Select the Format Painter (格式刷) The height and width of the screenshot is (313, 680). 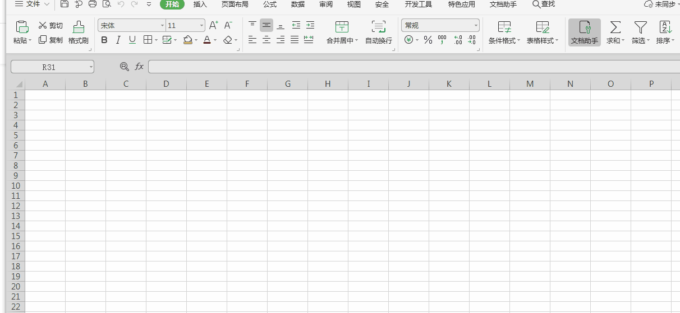[x=79, y=32]
